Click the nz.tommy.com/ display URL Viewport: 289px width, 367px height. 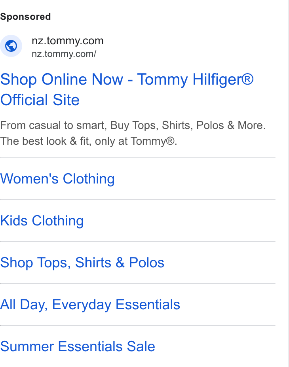point(64,54)
